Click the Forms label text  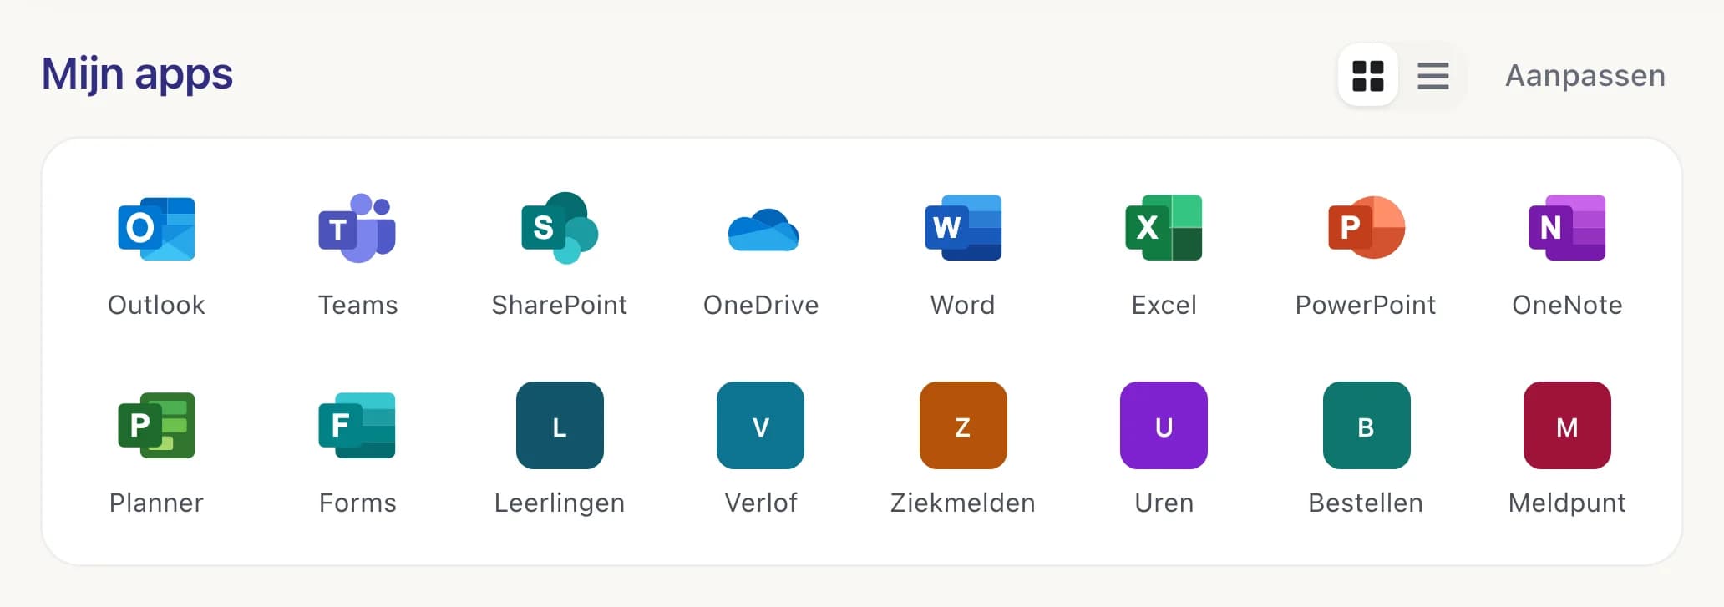357,503
